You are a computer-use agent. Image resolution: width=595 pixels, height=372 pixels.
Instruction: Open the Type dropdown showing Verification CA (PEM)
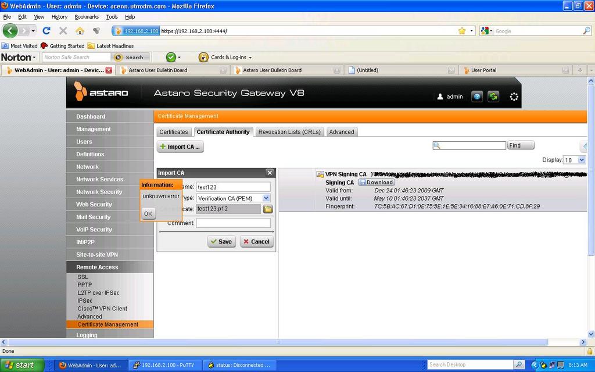[233, 198]
